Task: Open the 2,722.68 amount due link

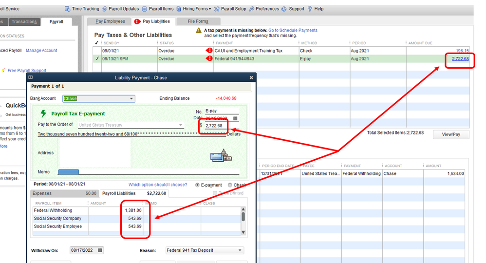Action: [460, 58]
